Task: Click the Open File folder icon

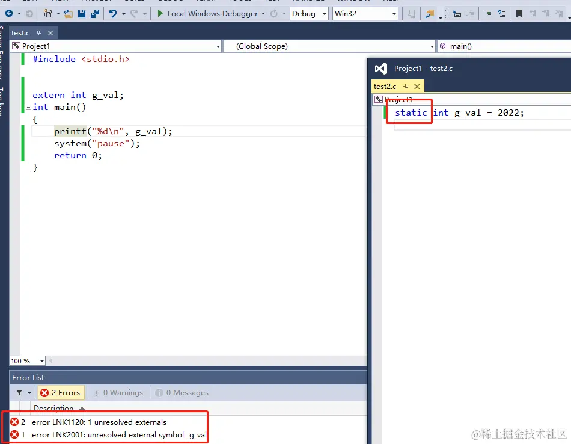Action: tap(68, 14)
